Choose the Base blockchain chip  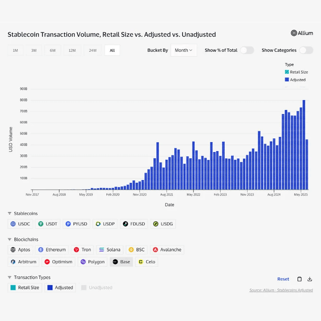pos(121,262)
